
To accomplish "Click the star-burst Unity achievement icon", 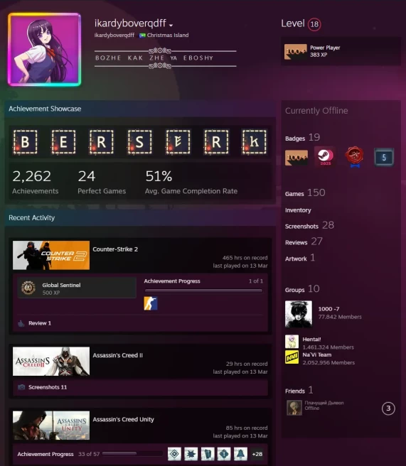I will click(191, 454).
